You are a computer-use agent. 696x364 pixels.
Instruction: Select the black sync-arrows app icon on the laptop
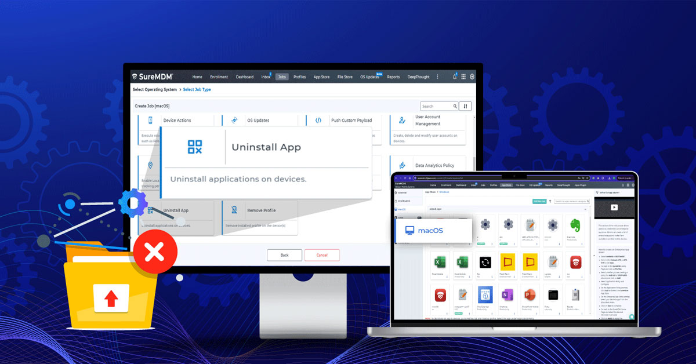pos(485,261)
